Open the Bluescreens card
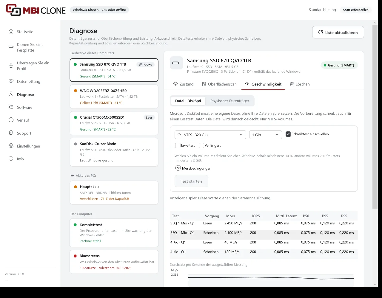382x298 pixels. (x=114, y=262)
